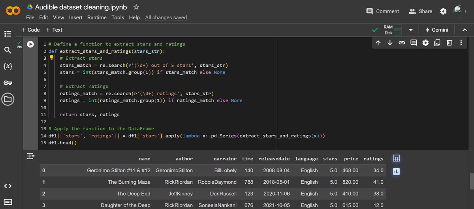Select the '820.00' price cell
474x209 pixels.
point(350,182)
